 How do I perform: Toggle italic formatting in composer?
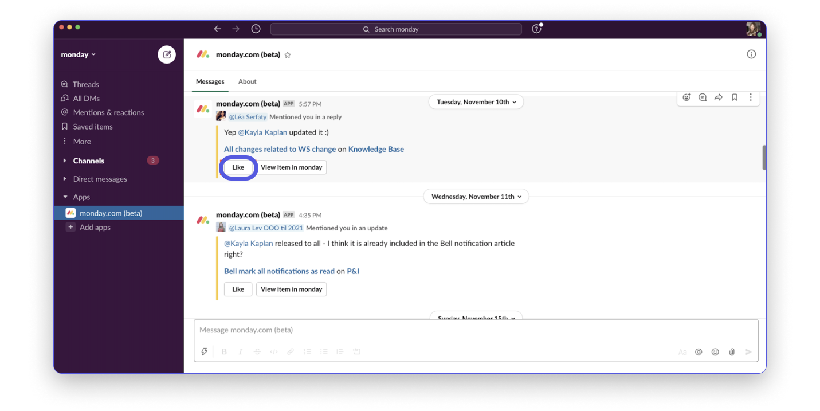pyautogui.click(x=241, y=352)
